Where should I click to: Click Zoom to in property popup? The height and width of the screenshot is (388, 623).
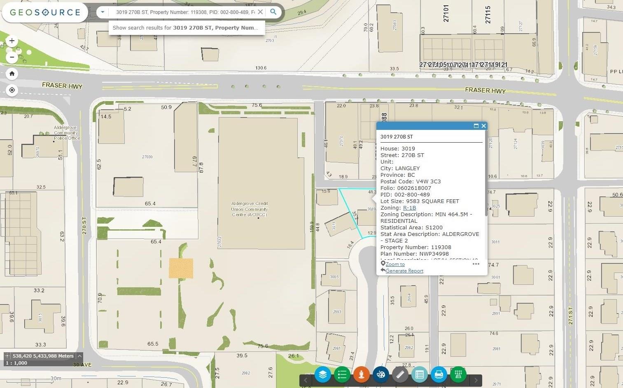(x=395, y=264)
